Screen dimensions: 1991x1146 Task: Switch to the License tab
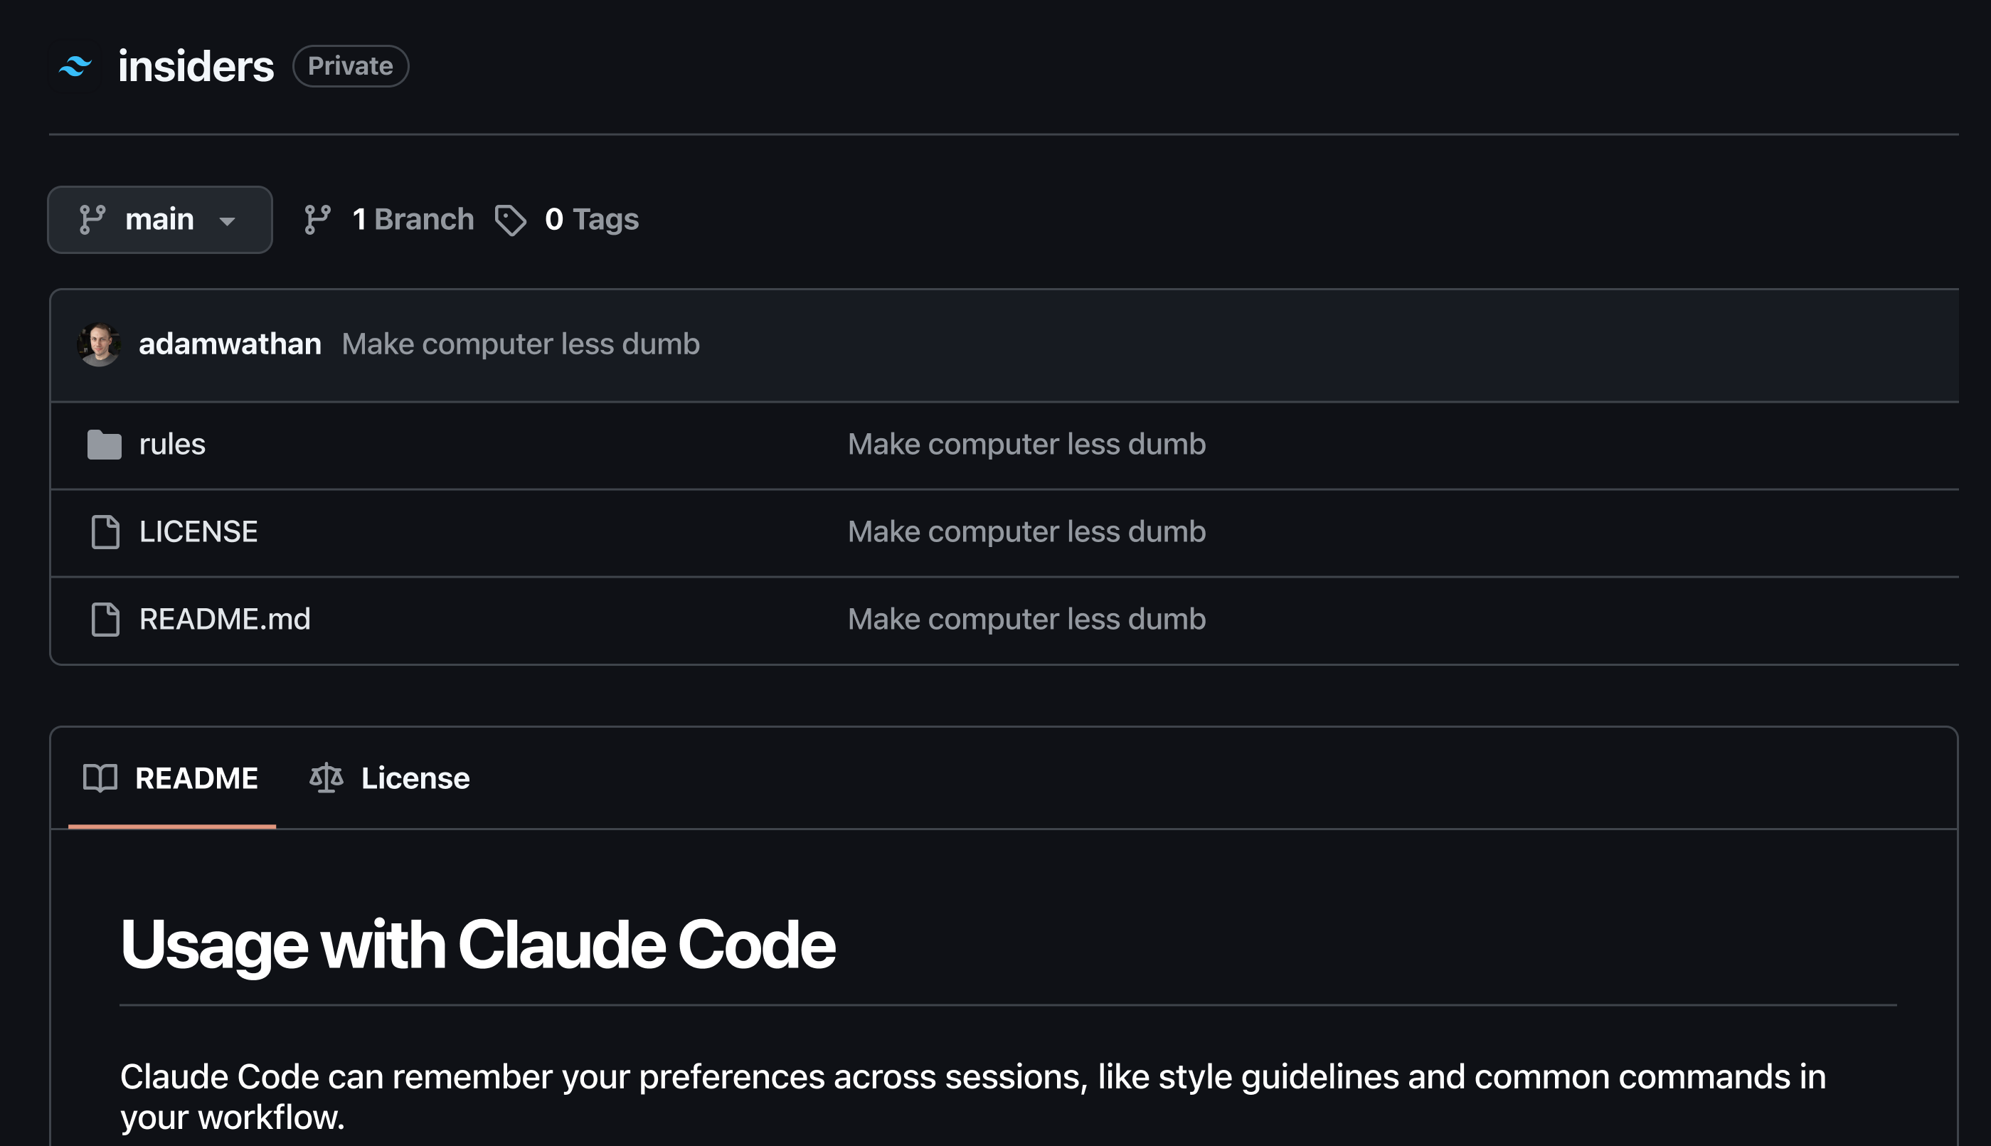tap(415, 778)
